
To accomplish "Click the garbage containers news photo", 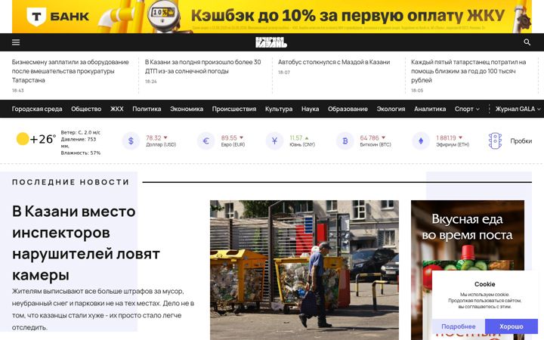I will [x=304, y=270].
